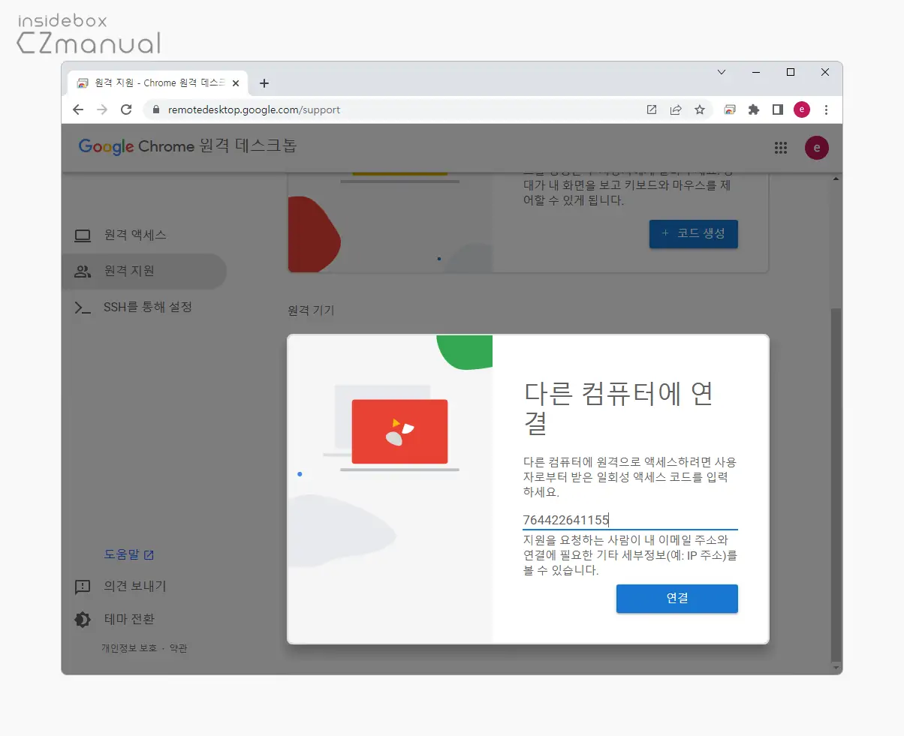Open the Chrome Remote Desktop extension icon
The image size is (904, 736).
(x=730, y=110)
